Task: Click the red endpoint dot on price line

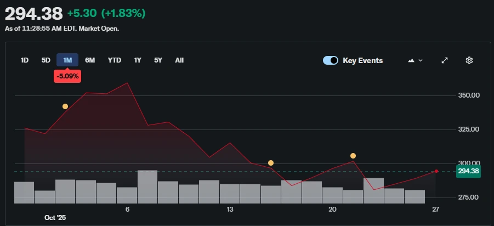Action: 436,171
